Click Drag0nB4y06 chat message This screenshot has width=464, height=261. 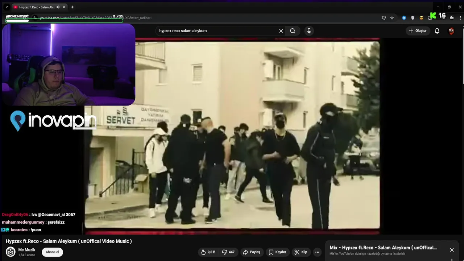pos(38,215)
